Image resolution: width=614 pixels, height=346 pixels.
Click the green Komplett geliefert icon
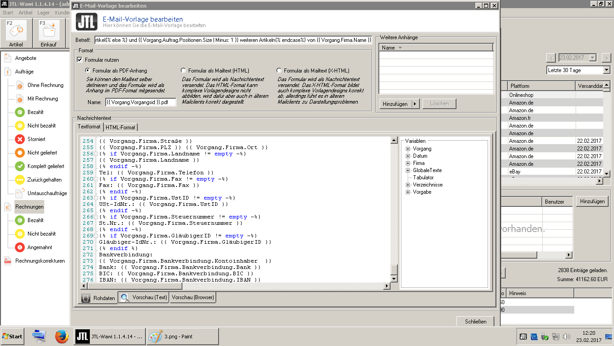tap(20, 166)
